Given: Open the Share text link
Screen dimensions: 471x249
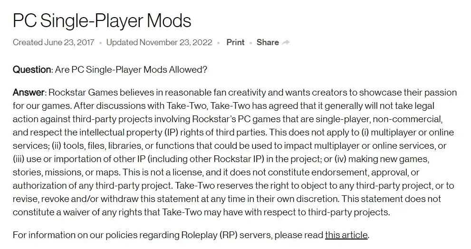Looking at the screenshot, I should pos(268,42).
